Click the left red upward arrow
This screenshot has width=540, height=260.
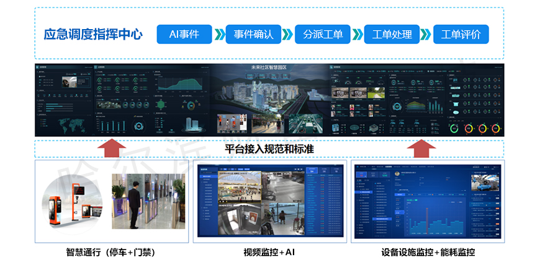point(112,149)
